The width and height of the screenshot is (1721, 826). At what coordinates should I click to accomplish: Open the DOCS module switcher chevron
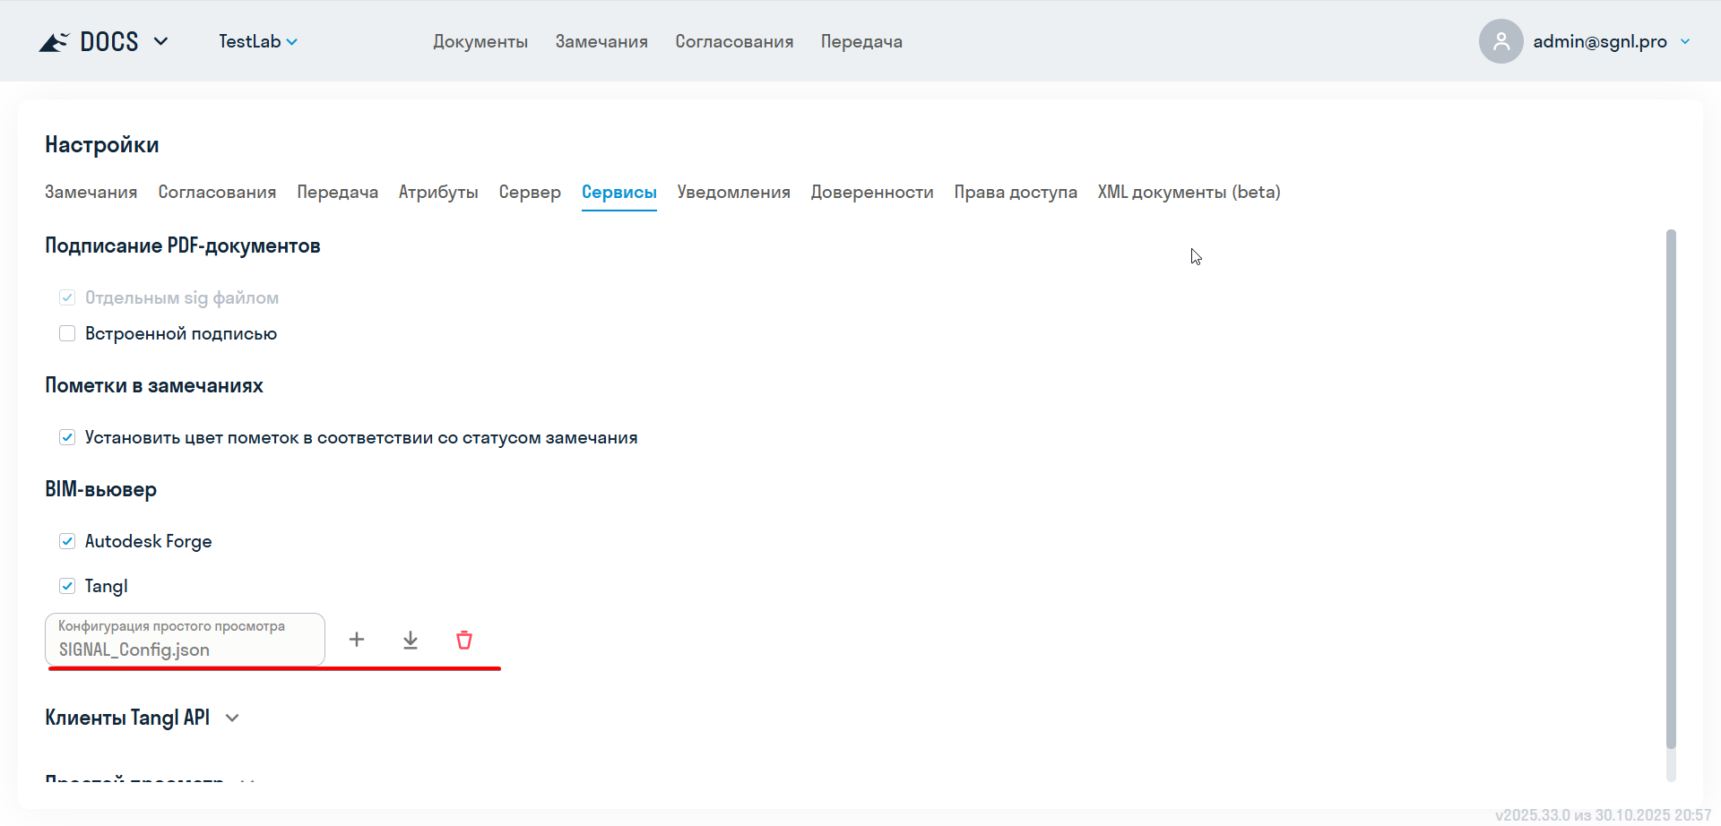click(161, 41)
